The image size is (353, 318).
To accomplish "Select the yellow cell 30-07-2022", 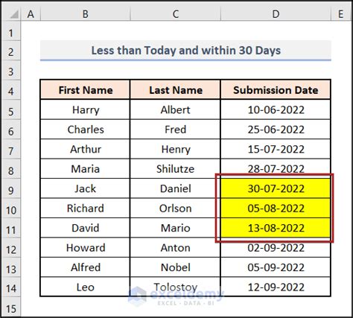I will 276,188.
